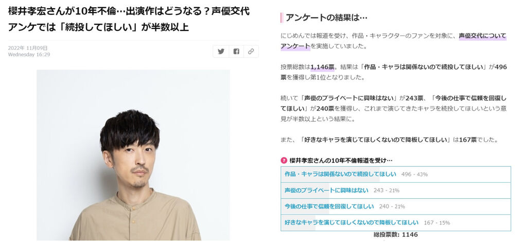Viewport: 527px width, 242px height.
Task: Click the 総投票数: 1146 total label
Action: [396, 235]
